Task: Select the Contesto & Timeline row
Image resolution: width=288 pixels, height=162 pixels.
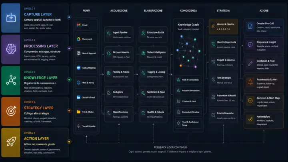Action: point(188,112)
